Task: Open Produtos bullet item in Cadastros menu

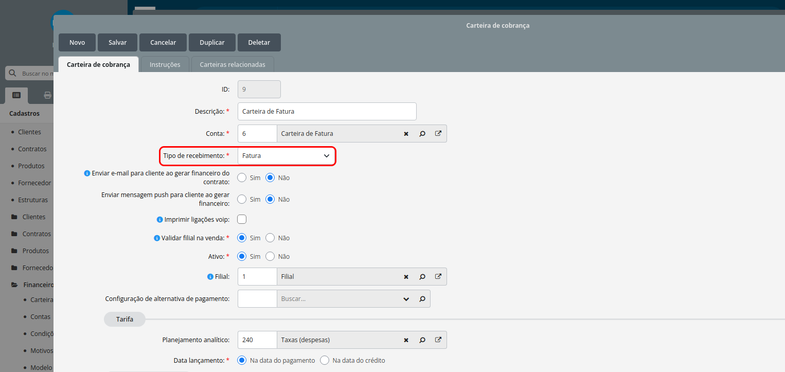Action: pyautogui.click(x=31, y=166)
